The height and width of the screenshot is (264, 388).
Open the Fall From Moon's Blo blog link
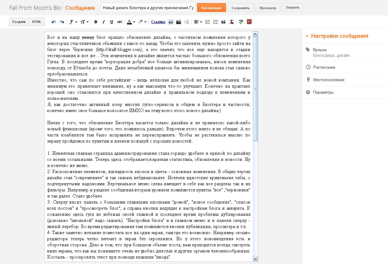click(x=35, y=8)
